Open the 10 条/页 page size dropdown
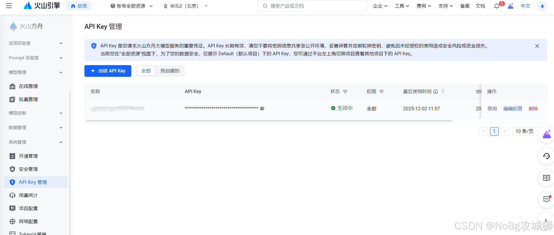This screenshot has width=554, height=235. point(525,131)
